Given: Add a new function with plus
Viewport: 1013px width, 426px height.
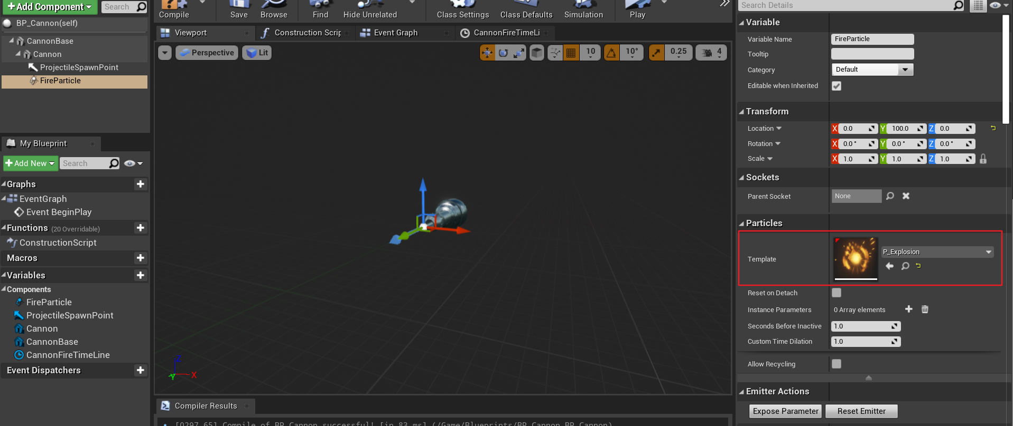Looking at the screenshot, I should [140, 228].
